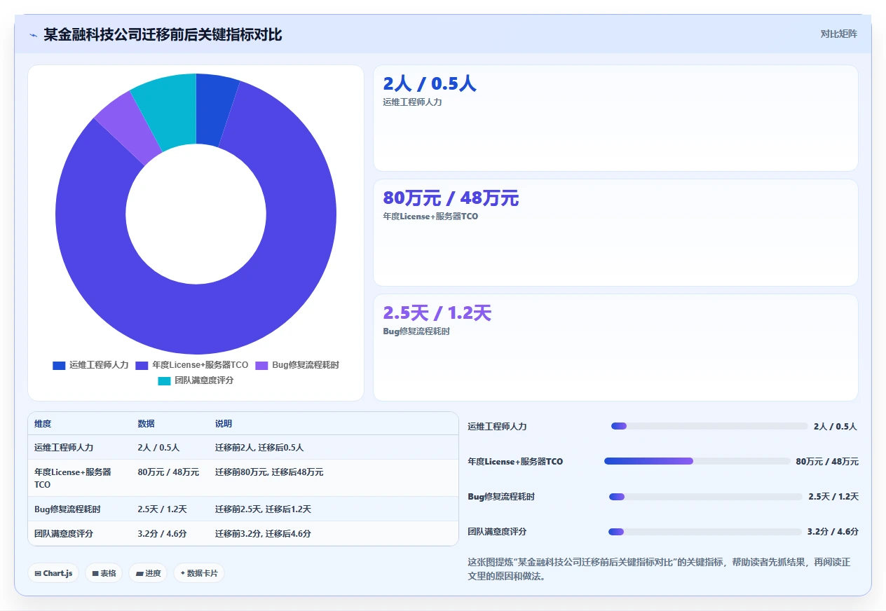Image resolution: width=886 pixels, height=611 pixels.
Task: Click card caption Bug修复流程耗时
Action: point(416,331)
